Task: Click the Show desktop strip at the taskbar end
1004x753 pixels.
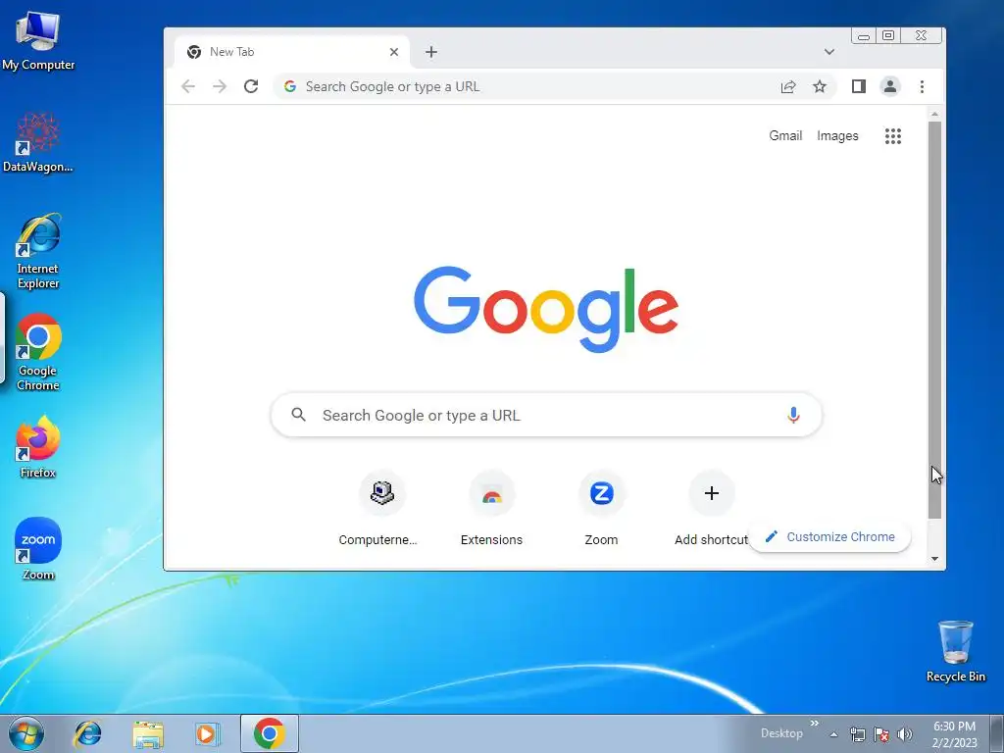Action: (997, 733)
